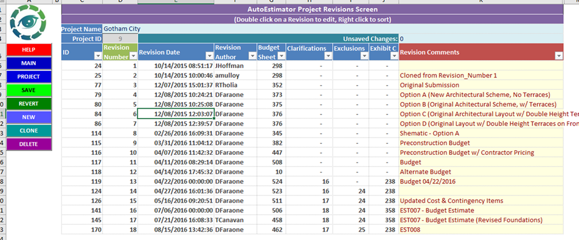Open the Revision Number filter dropdown
This screenshot has height=240, width=579.
click(x=133, y=56)
